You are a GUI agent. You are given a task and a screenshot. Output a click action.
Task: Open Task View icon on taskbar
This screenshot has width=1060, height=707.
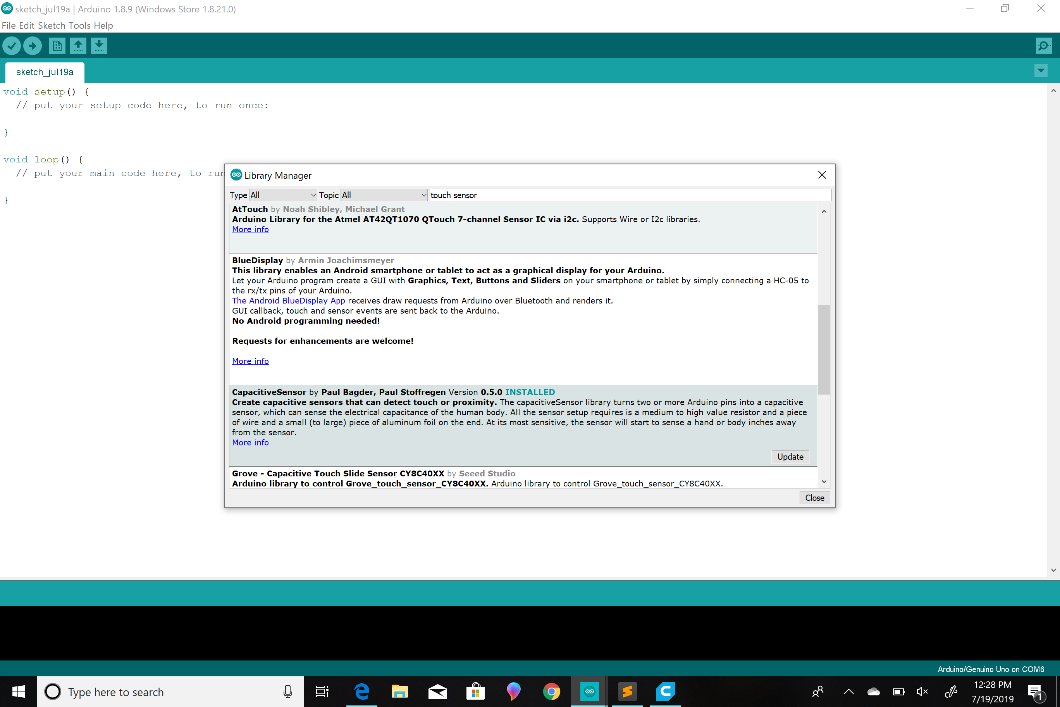tap(322, 691)
